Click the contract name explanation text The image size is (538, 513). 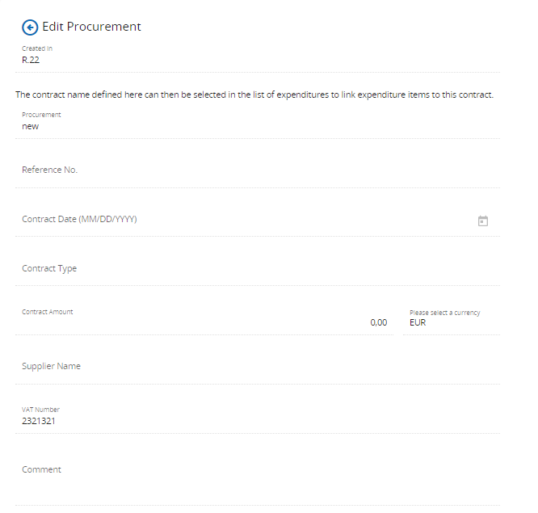point(254,95)
